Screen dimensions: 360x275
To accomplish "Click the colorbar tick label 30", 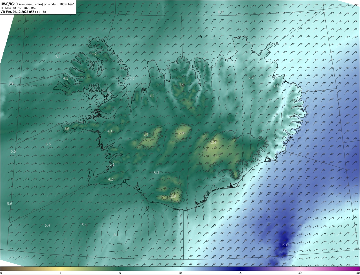I will click(x=300, y=273).
